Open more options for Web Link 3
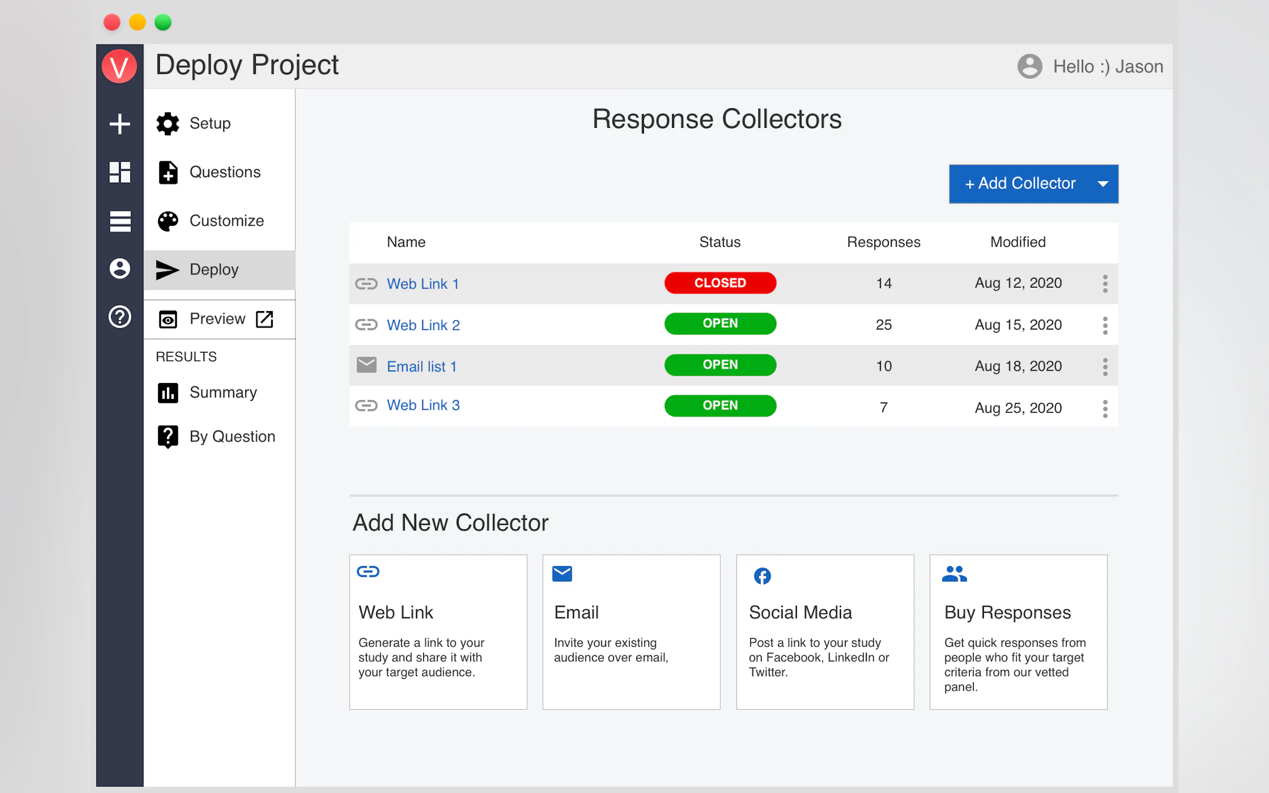 (1105, 408)
